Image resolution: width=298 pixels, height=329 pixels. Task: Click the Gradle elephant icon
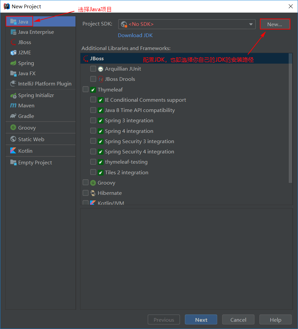tap(13, 116)
